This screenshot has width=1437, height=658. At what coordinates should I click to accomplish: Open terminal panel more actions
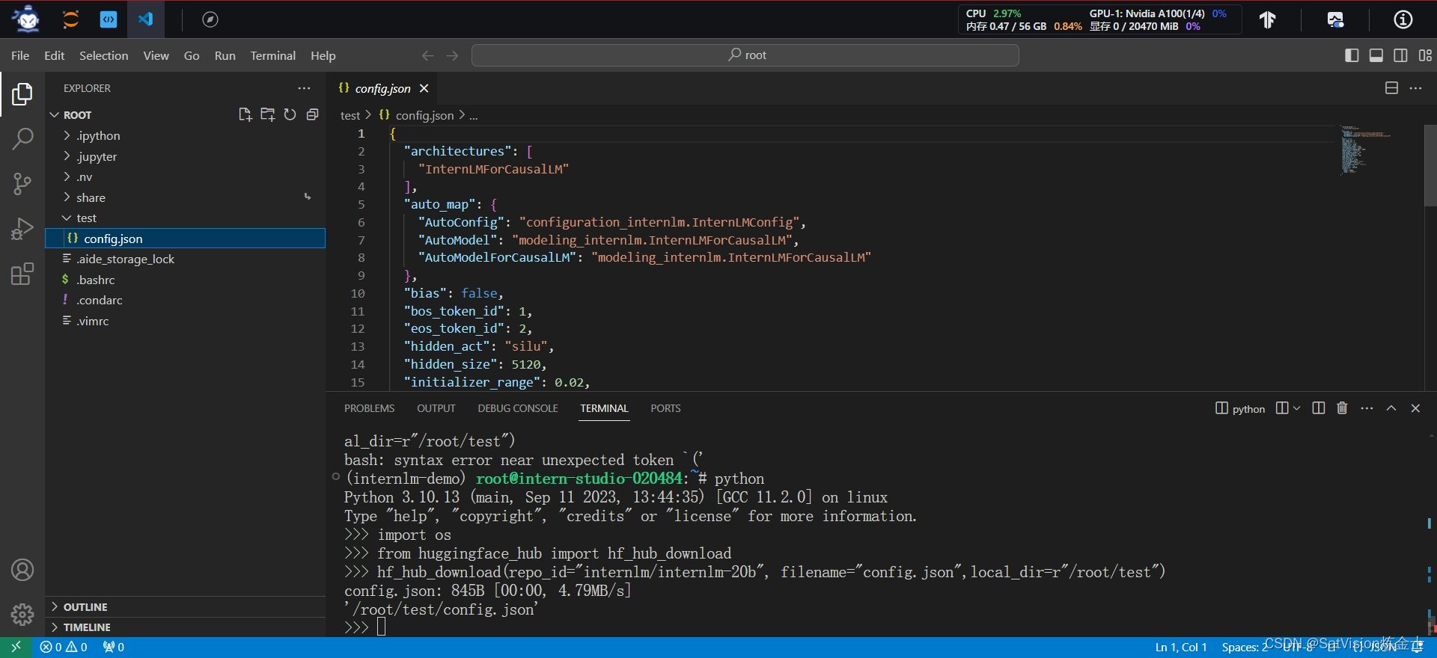[1367, 408]
